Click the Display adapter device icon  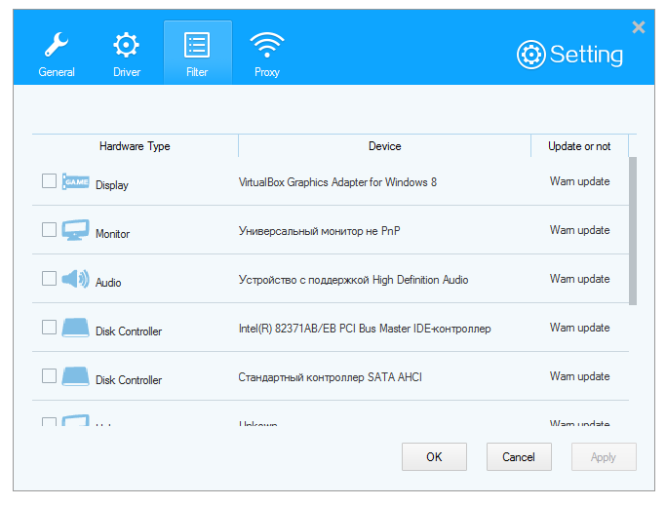[x=75, y=182]
